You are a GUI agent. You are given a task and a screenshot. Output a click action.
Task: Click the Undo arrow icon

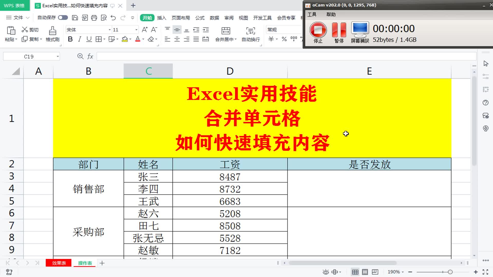(x=113, y=18)
